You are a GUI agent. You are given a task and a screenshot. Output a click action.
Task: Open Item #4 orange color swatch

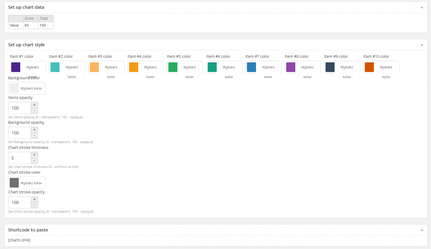point(134,67)
